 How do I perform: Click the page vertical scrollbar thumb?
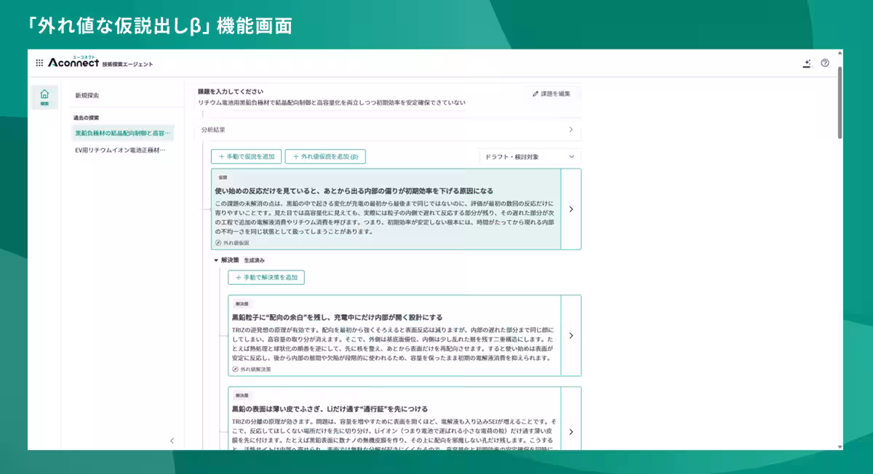tap(840, 102)
